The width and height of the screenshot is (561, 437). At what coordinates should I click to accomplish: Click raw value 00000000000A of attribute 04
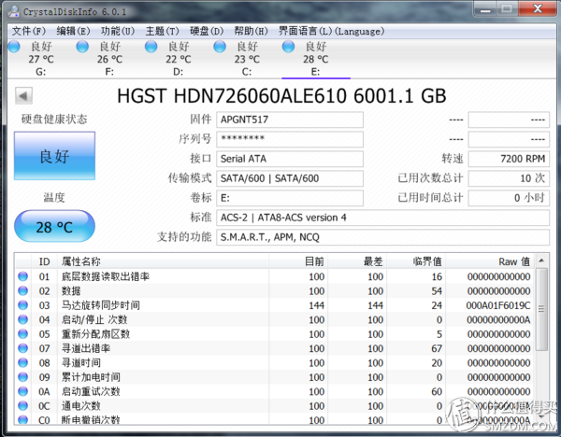click(x=498, y=319)
